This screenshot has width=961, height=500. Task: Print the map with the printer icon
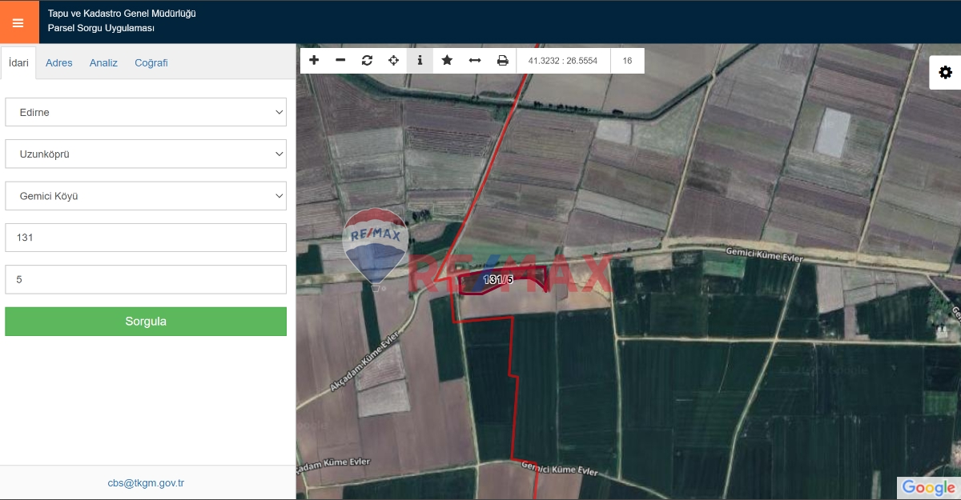[x=502, y=60]
